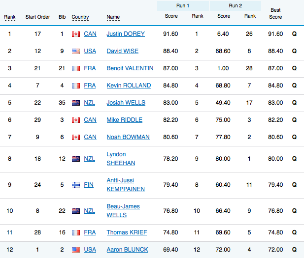Open Noah BOWMAN's athlete page
This screenshot has width=304, height=258.
[128, 137]
